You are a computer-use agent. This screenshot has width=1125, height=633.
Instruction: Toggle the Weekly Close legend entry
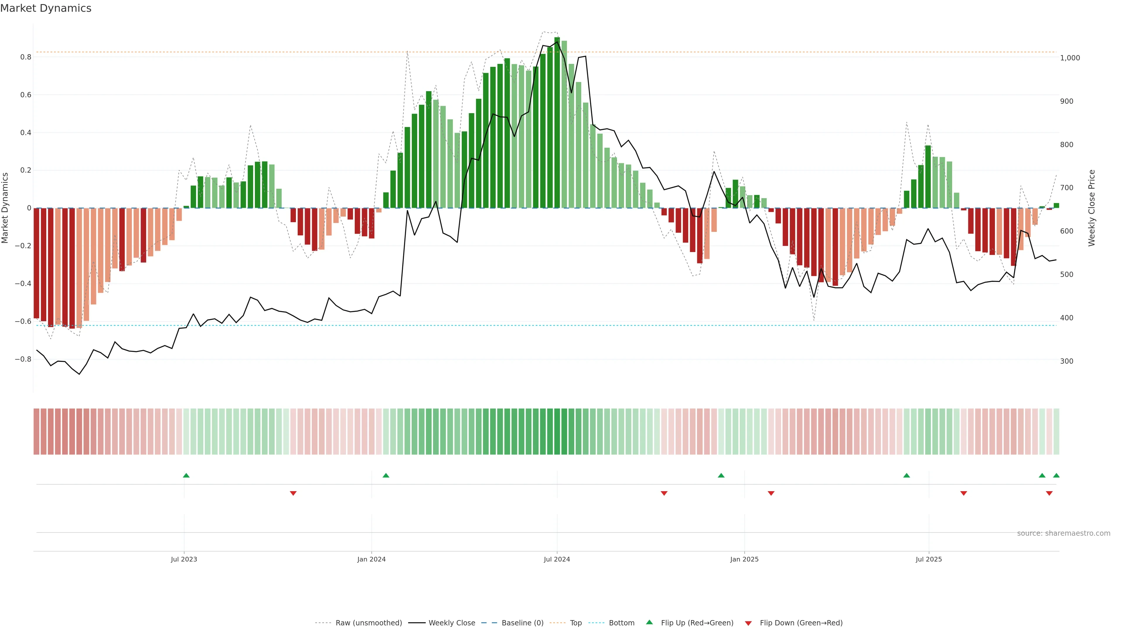(451, 622)
